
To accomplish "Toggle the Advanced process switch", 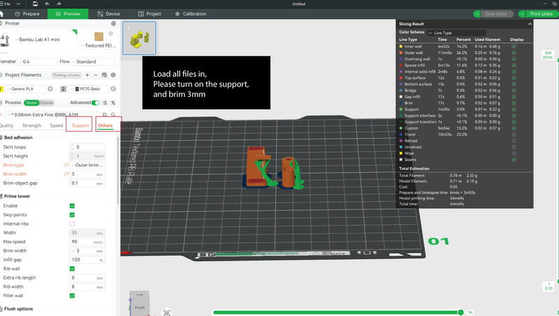I will pyautogui.click(x=95, y=103).
